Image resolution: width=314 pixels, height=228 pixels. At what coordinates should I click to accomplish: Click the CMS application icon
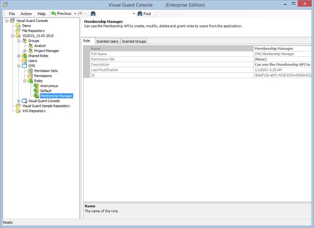coord(24,66)
